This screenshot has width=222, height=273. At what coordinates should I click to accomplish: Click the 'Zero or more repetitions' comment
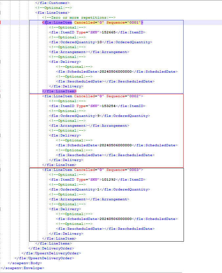[x=79, y=18]
